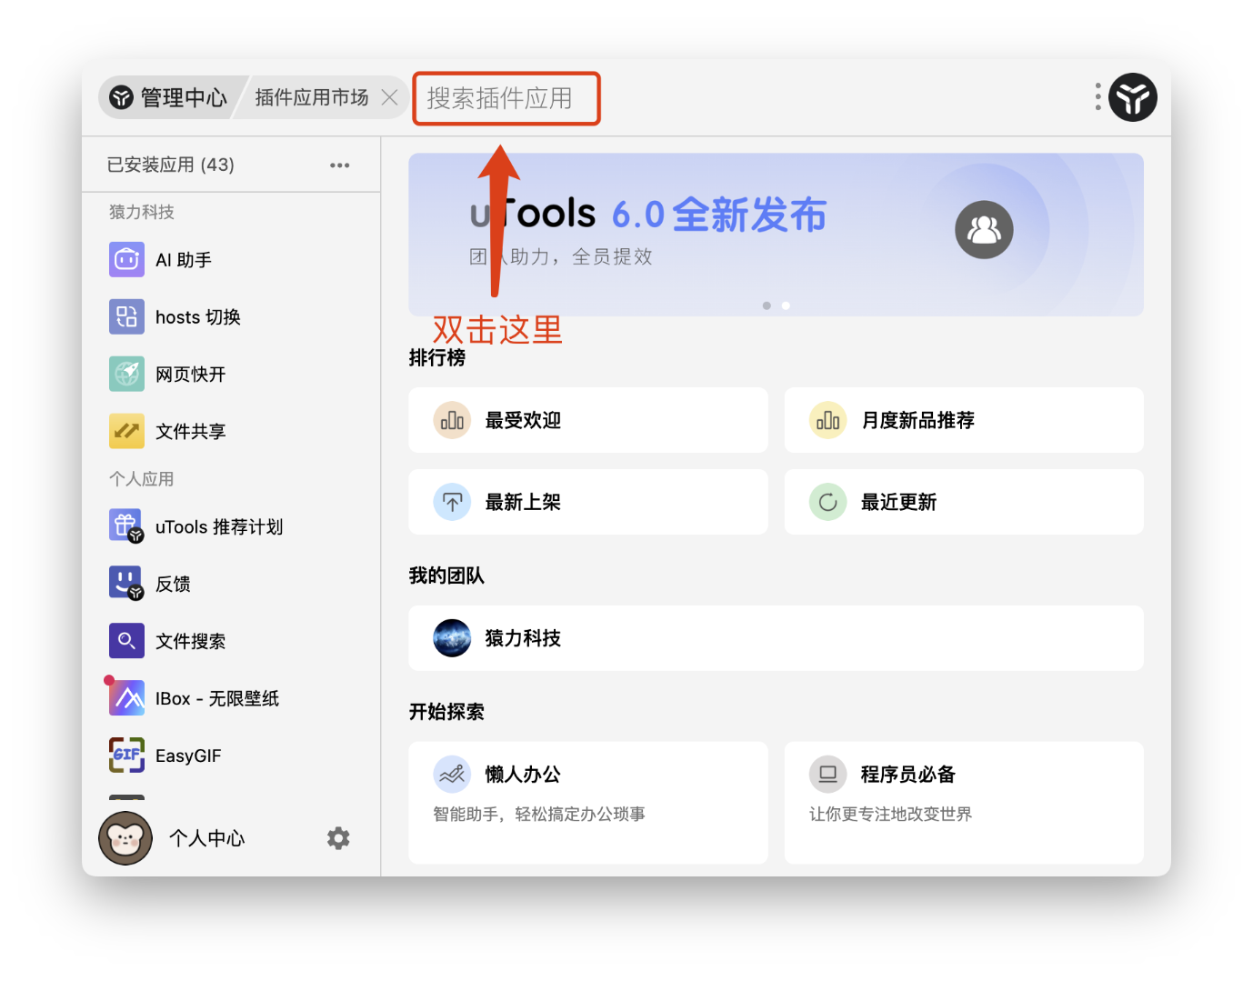
Task: Open the 文件共享 yellow icon
Action: coord(126,432)
